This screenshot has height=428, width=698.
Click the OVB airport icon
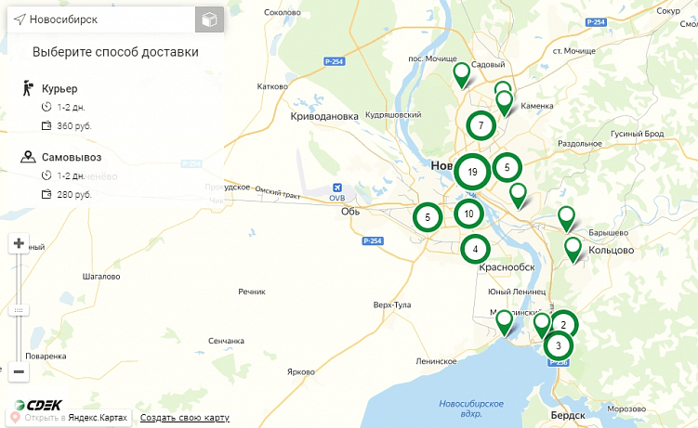(337, 188)
